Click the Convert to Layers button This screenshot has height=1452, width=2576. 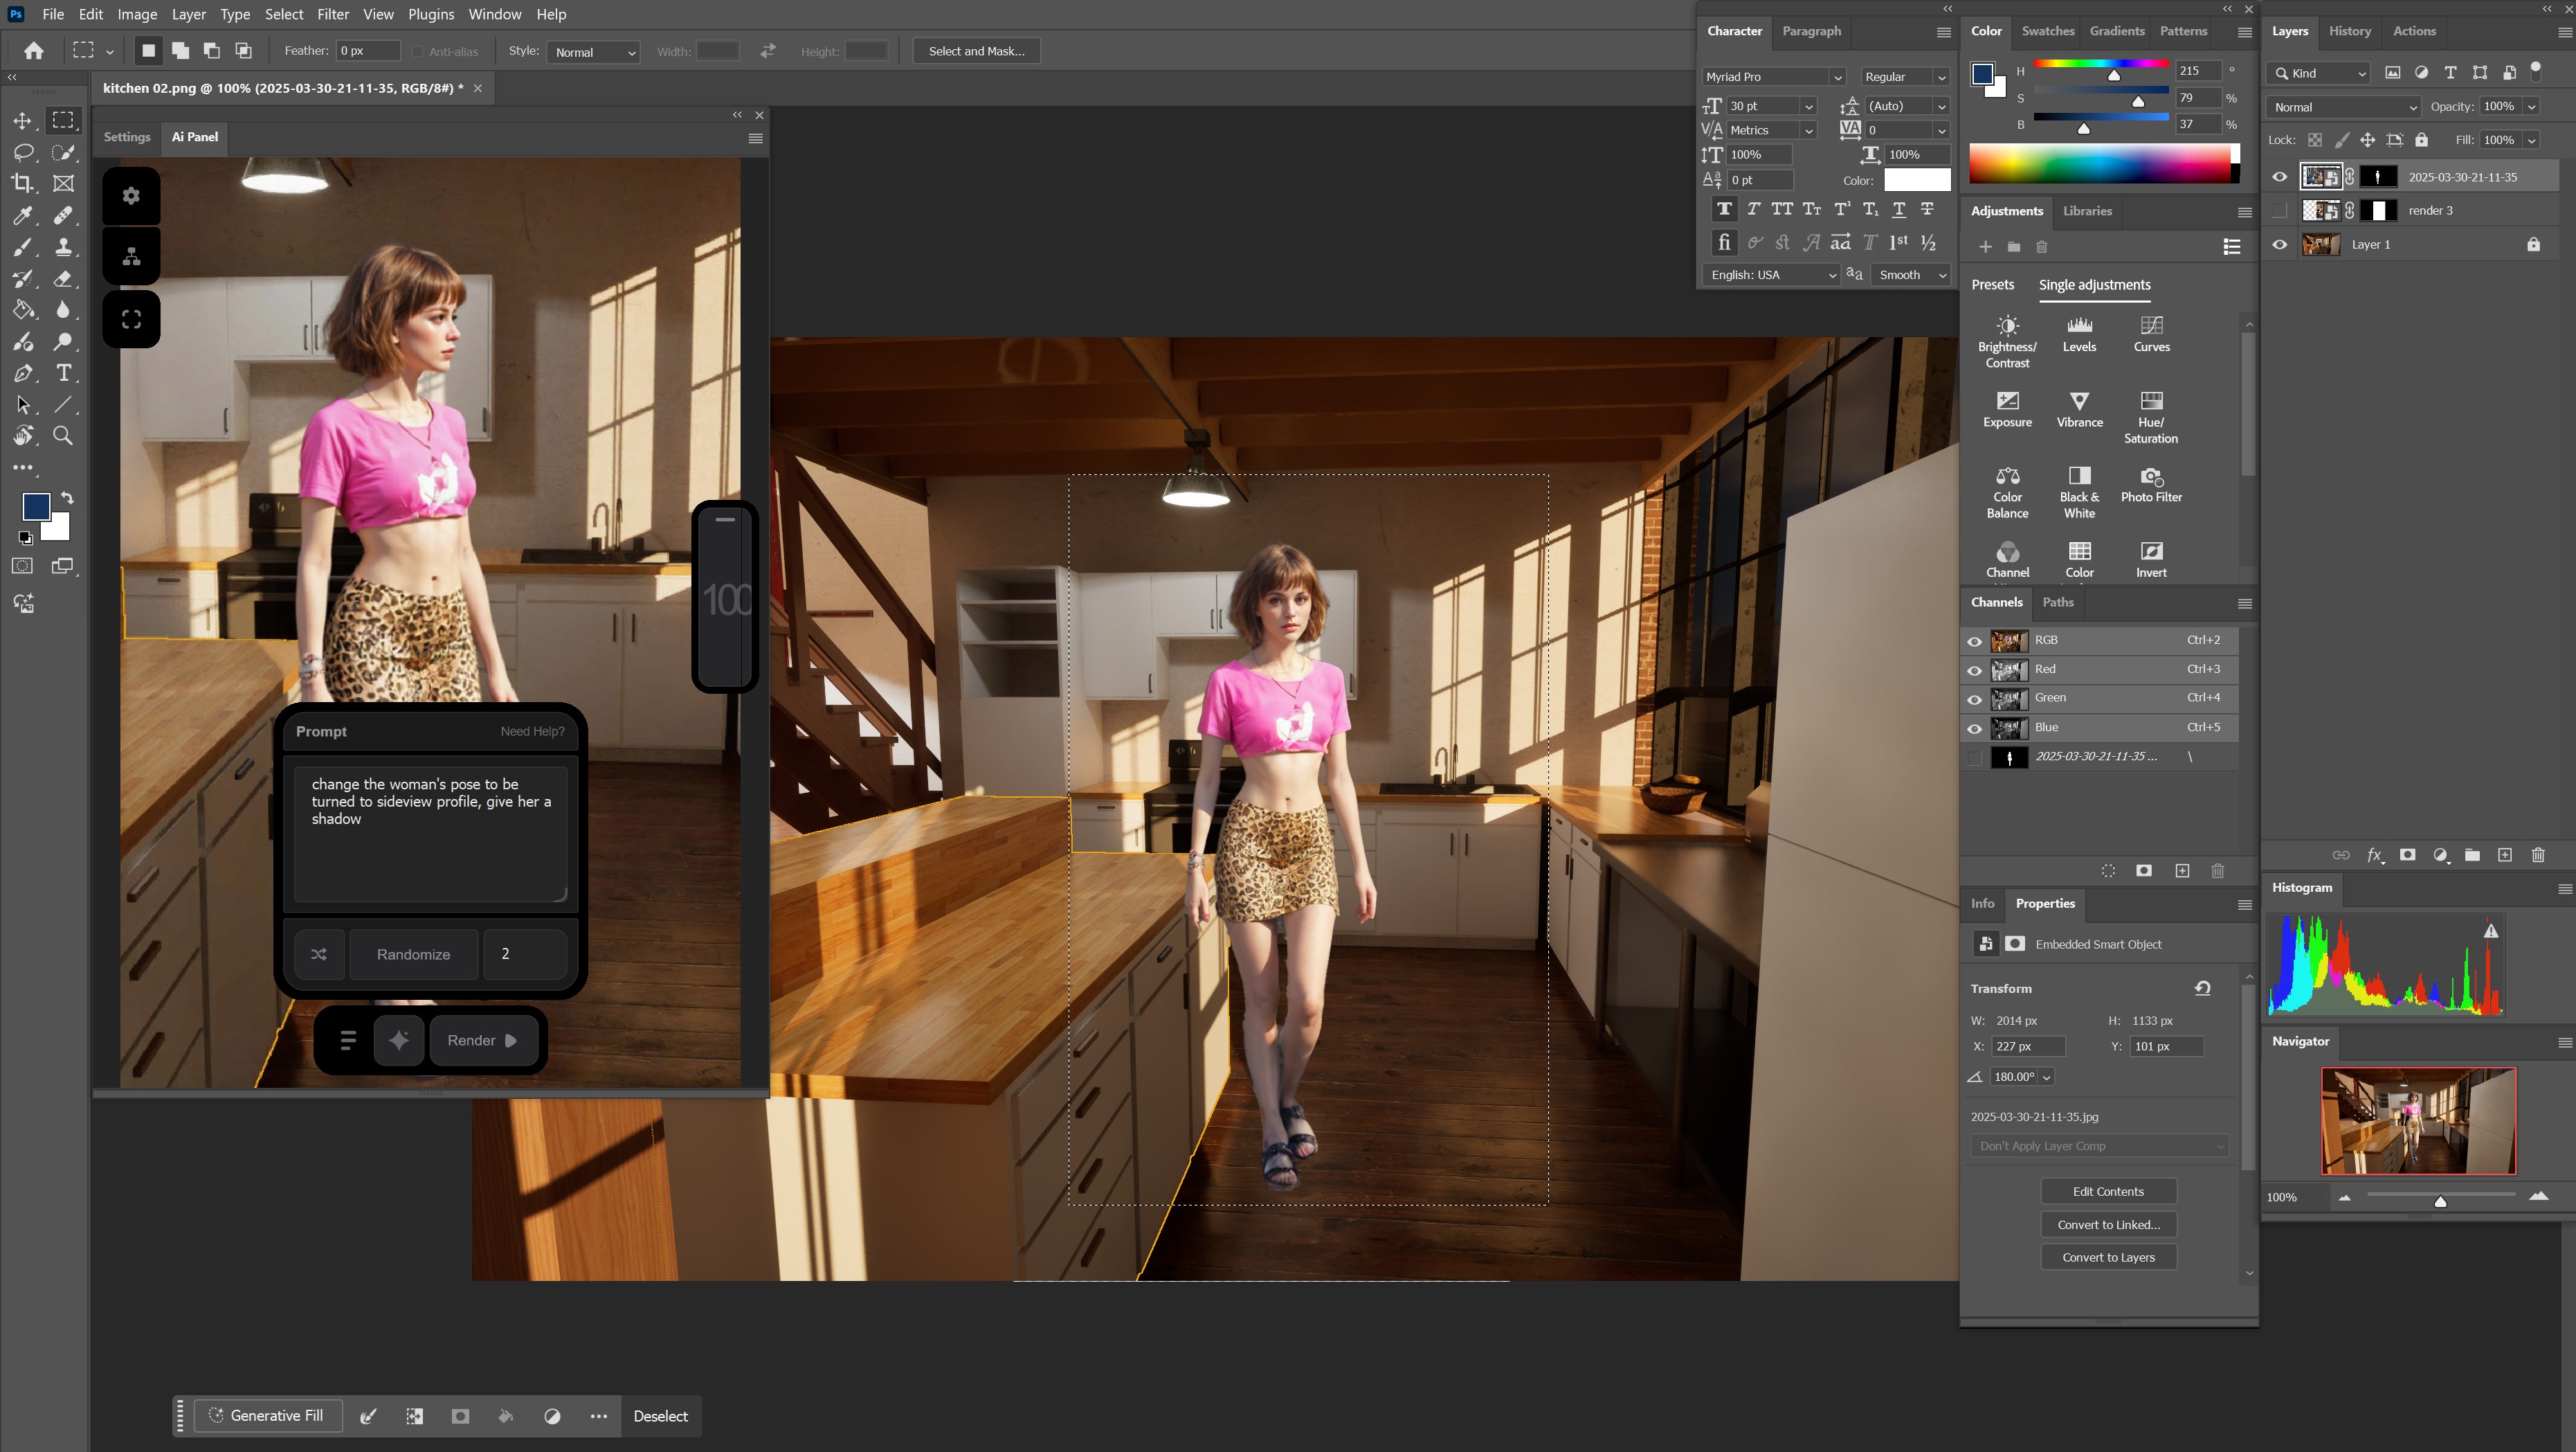(2108, 1257)
